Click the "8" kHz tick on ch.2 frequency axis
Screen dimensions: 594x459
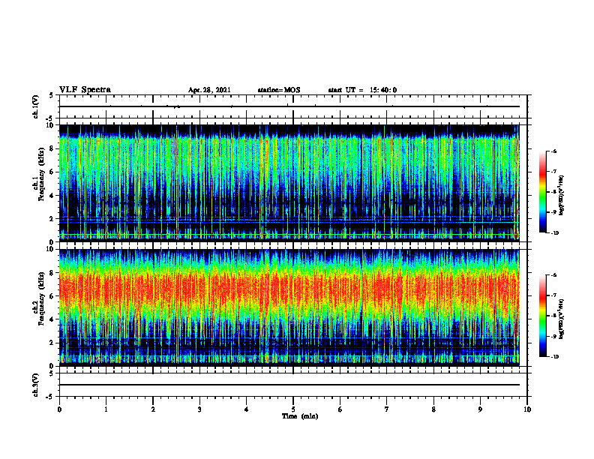click(52, 273)
